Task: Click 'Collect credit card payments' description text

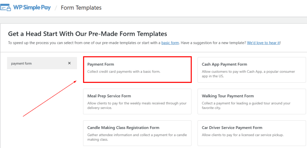Action: point(124,72)
